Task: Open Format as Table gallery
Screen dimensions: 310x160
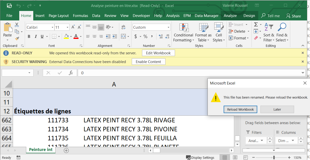Action: pyautogui.click(x=203, y=33)
